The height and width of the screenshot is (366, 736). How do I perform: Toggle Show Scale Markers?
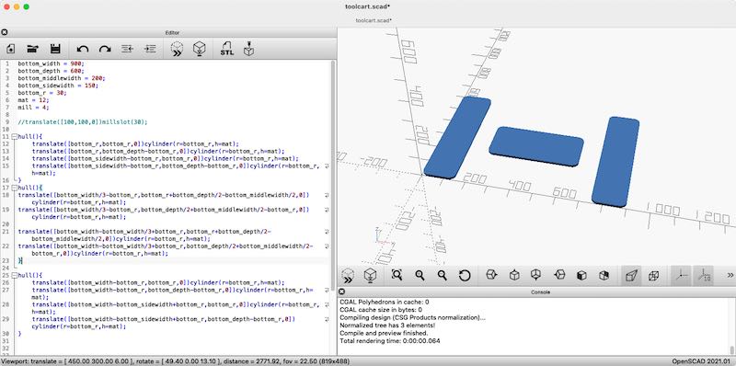coord(704,276)
